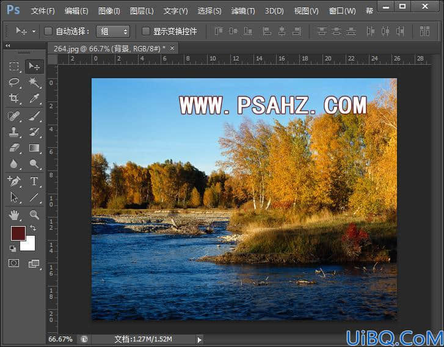444x347 pixels.
Task: Close the 264.jpg document tab
Action: [x=172, y=48]
